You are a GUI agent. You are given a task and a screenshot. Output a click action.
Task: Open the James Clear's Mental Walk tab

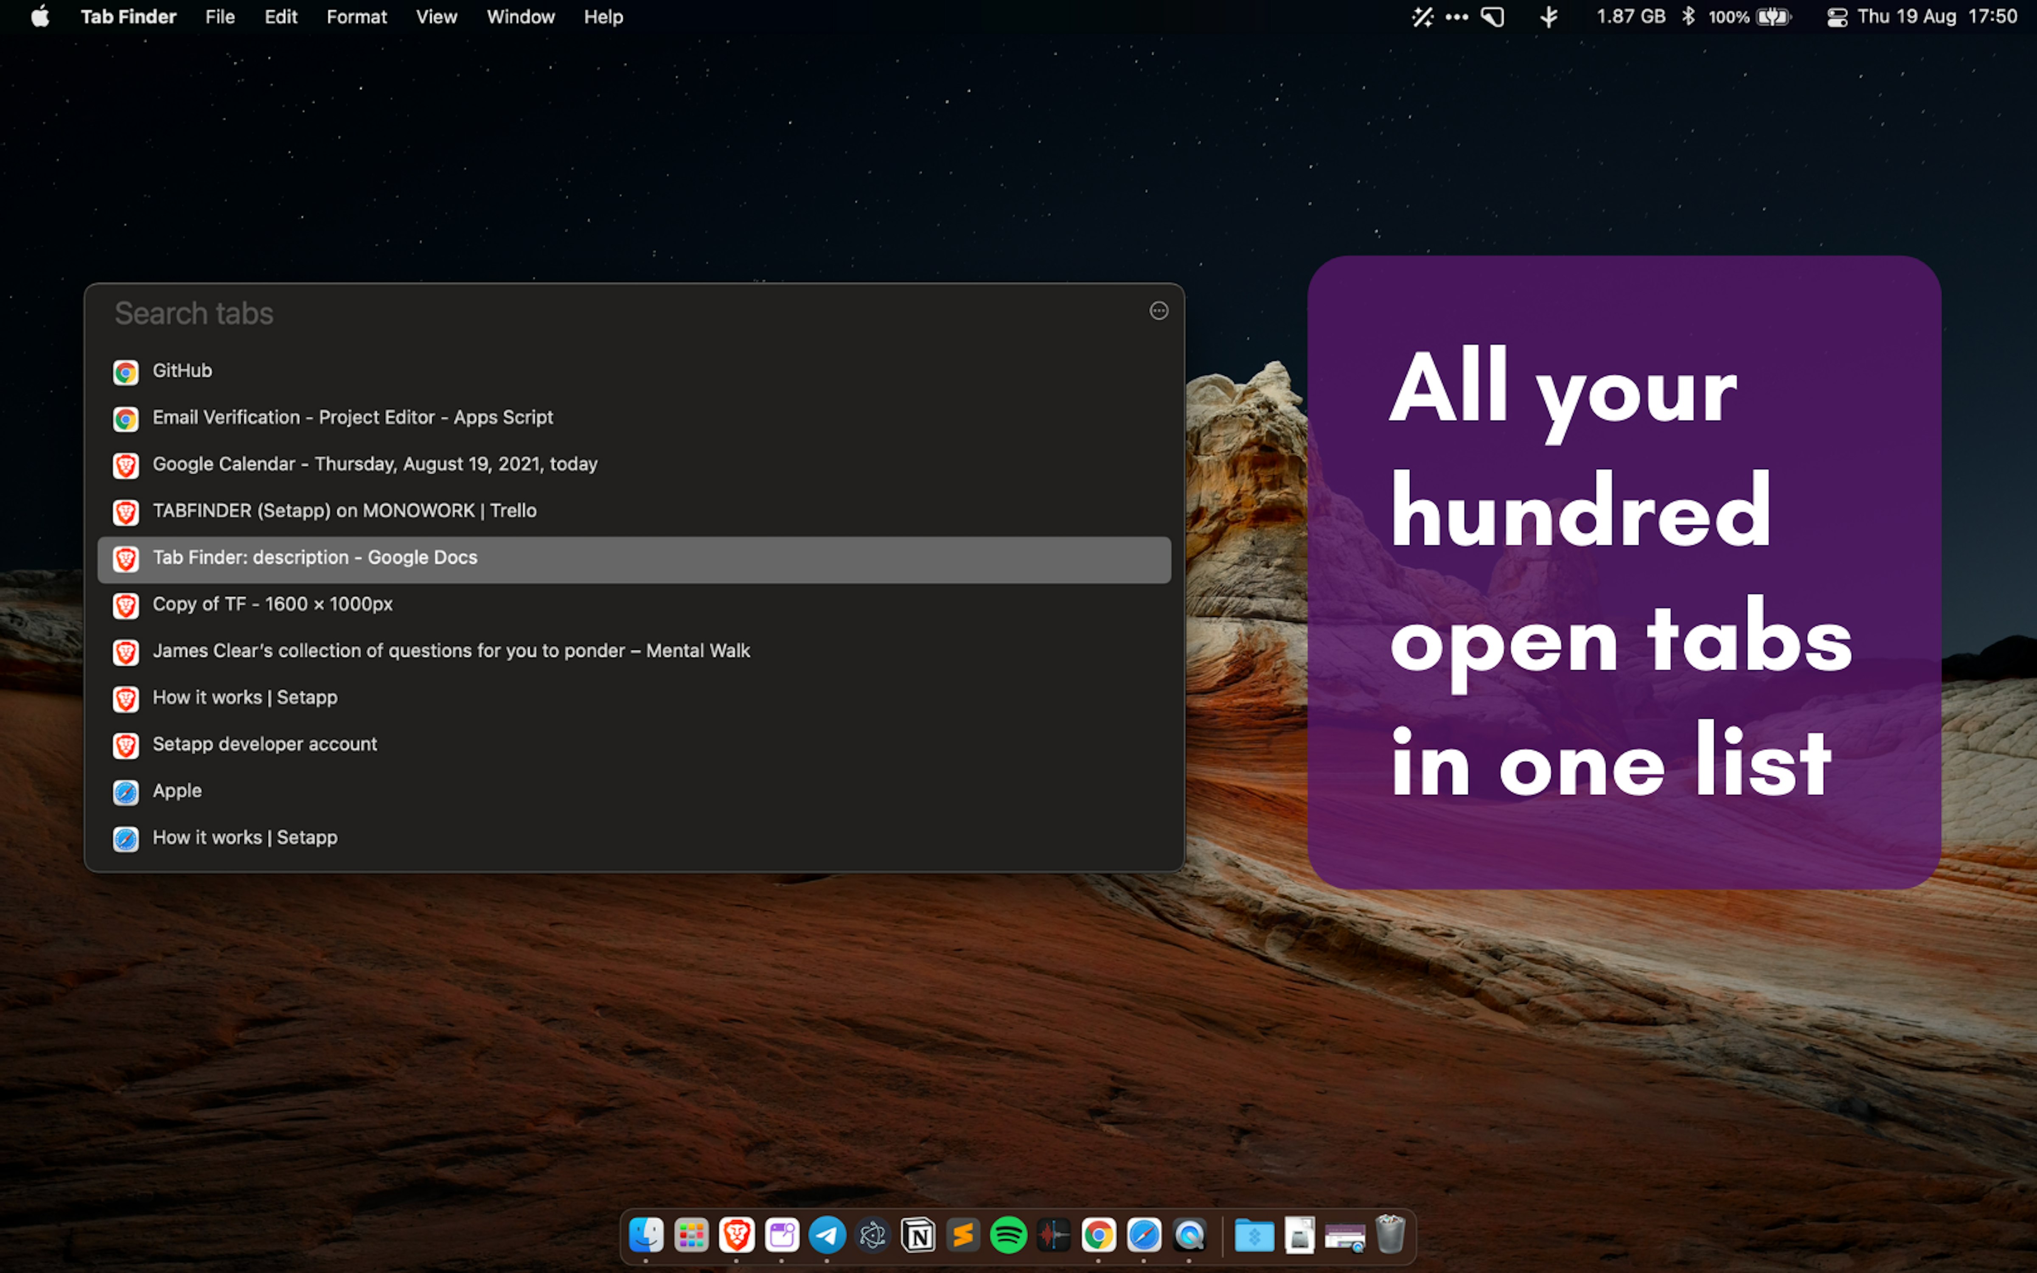click(x=451, y=650)
